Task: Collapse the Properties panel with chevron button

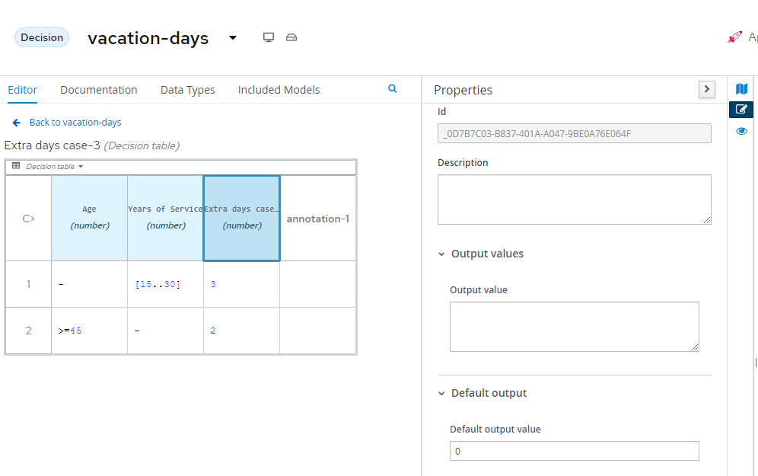Action: (x=707, y=89)
